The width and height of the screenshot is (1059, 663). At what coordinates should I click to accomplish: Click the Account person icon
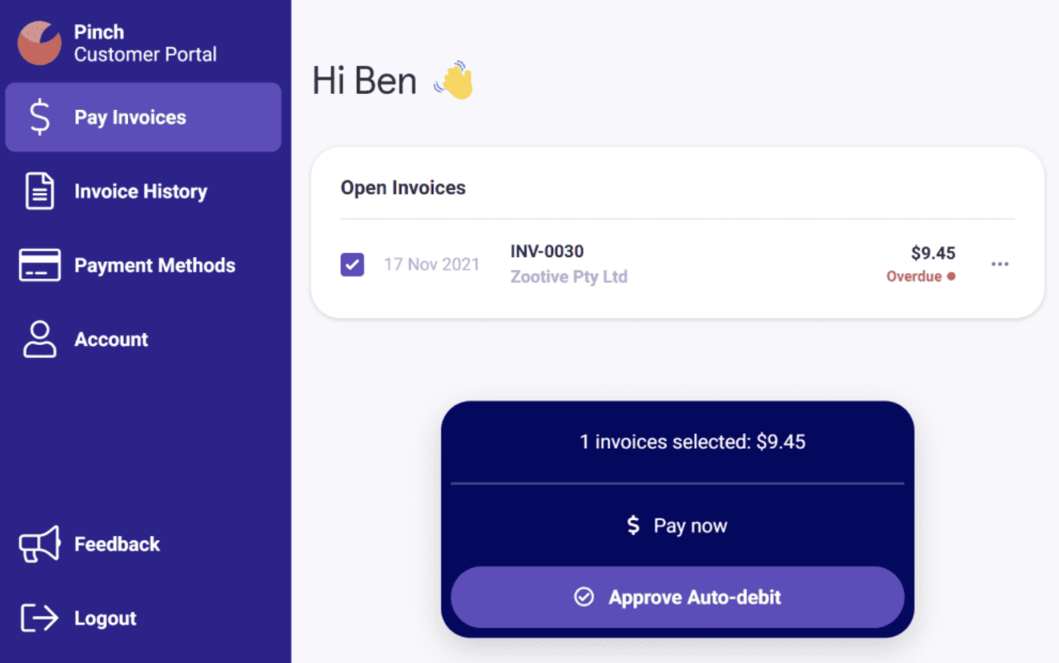[40, 339]
